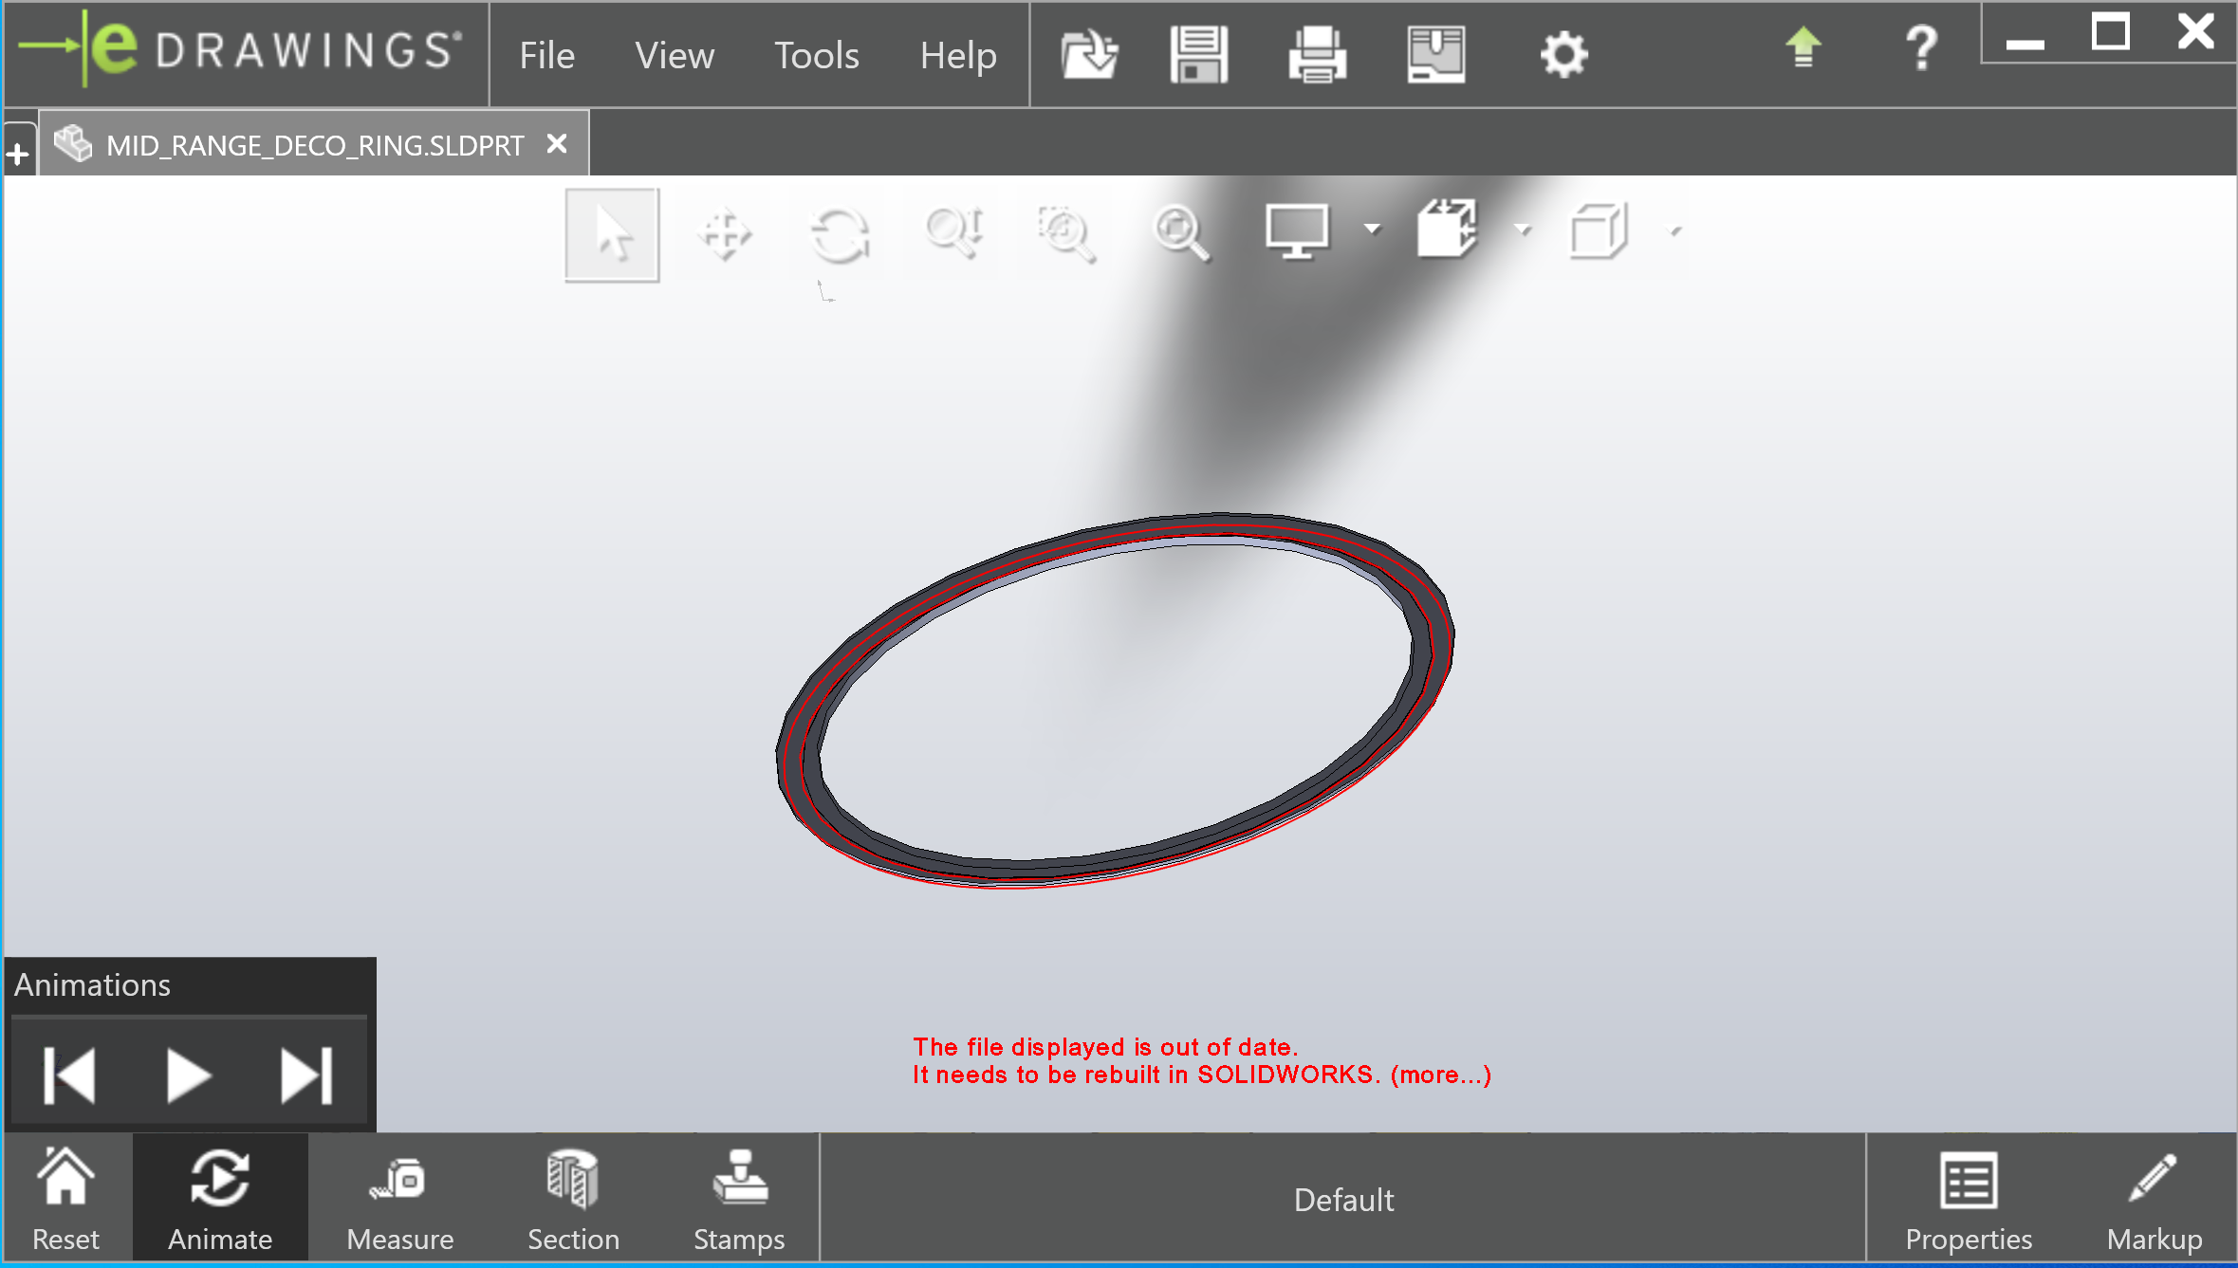Activate the Rotate view tool

[x=840, y=234]
